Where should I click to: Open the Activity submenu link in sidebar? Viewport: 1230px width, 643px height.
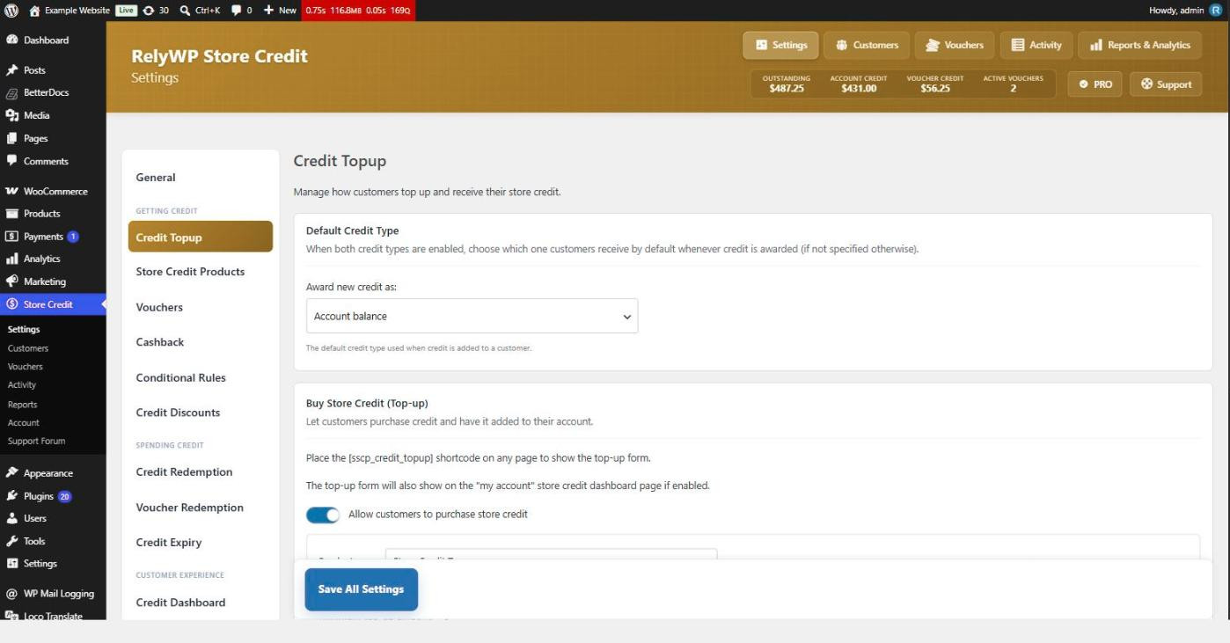tap(22, 385)
